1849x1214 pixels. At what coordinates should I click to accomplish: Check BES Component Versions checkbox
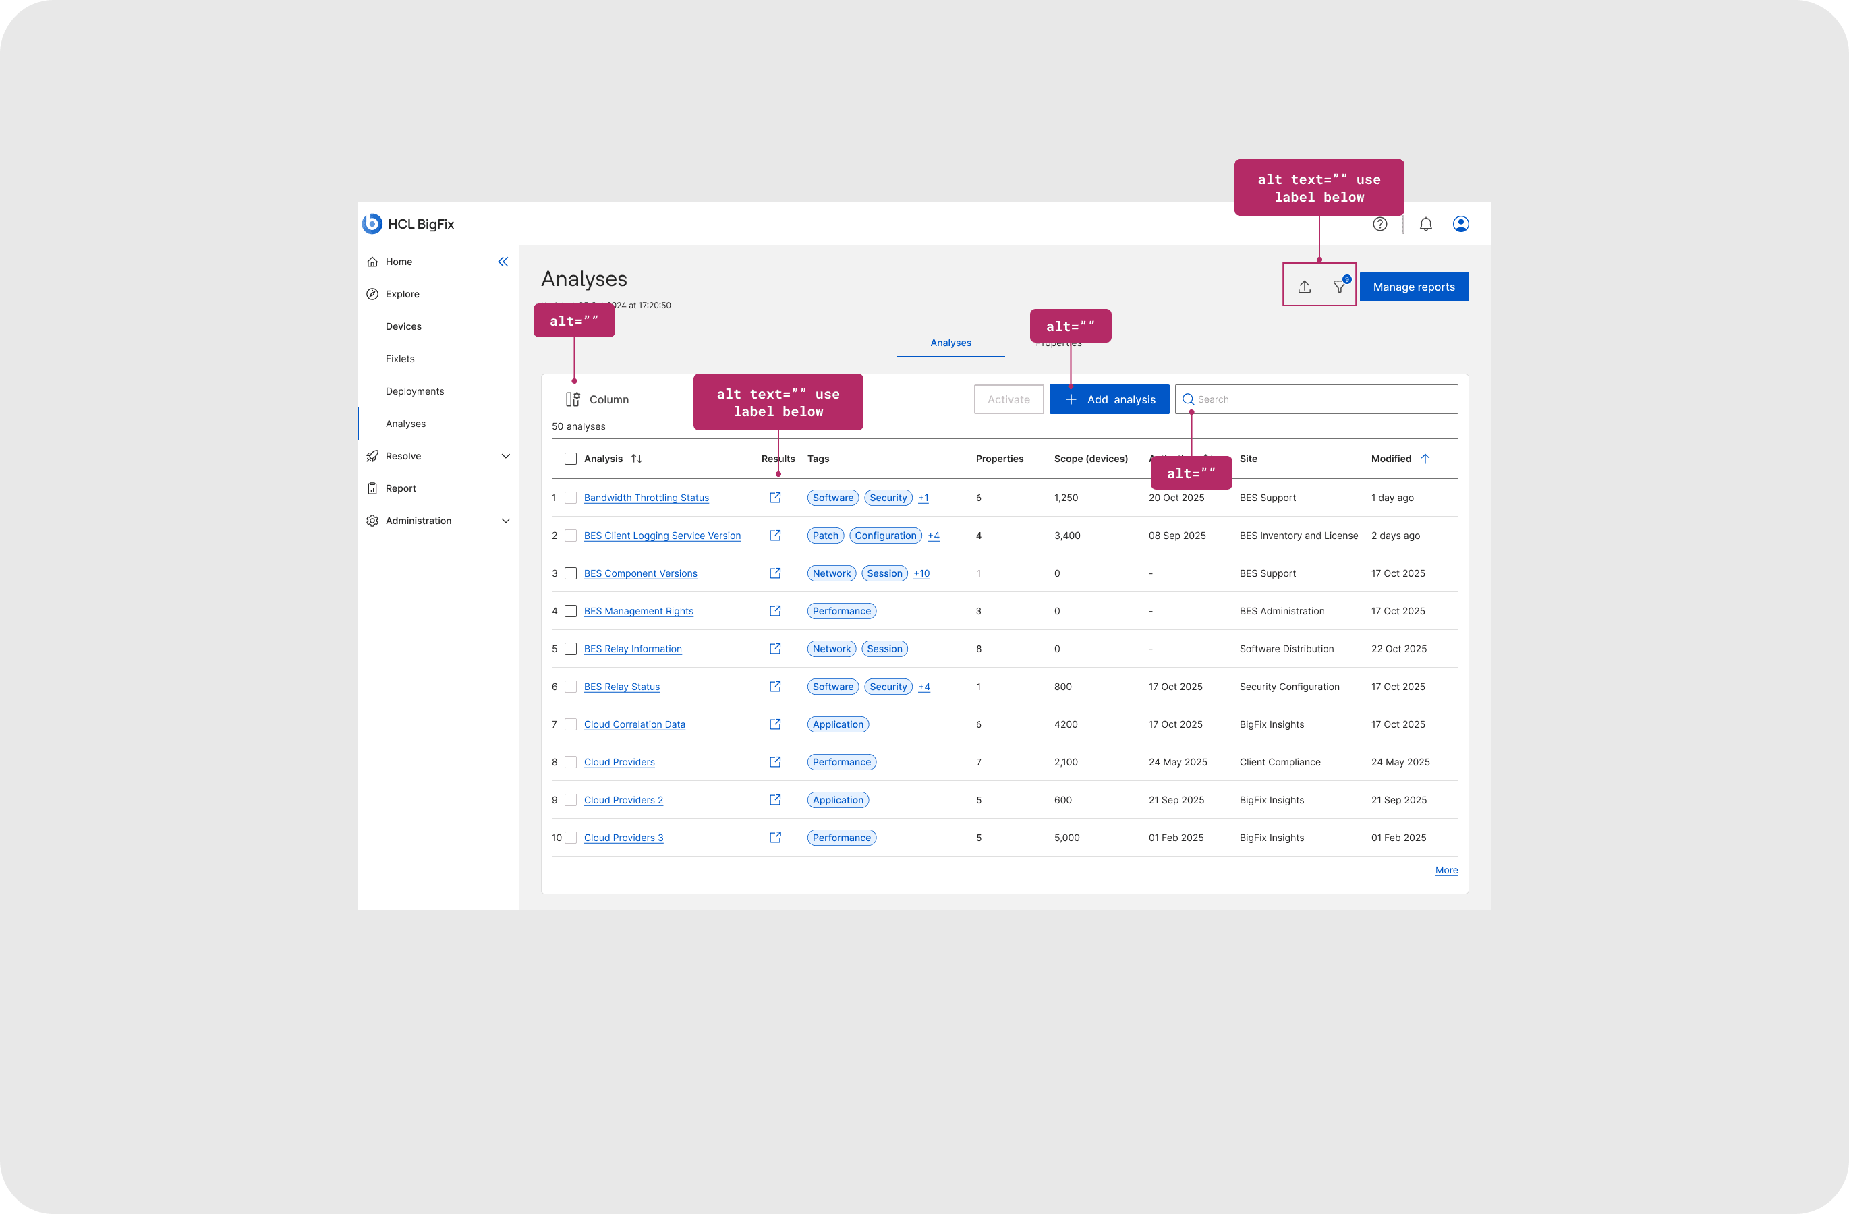click(570, 573)
